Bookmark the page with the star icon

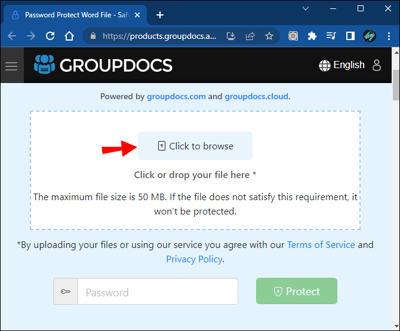[269, 36]
